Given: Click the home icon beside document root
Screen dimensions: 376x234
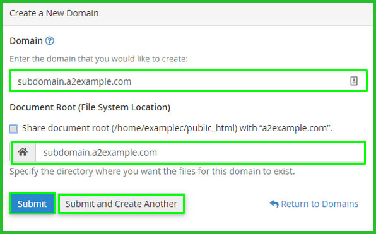Looking at the screenshot, I should (23, 152).
